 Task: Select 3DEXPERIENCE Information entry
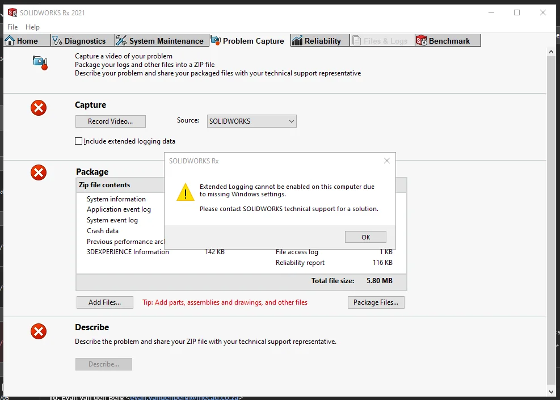[128, 252]
